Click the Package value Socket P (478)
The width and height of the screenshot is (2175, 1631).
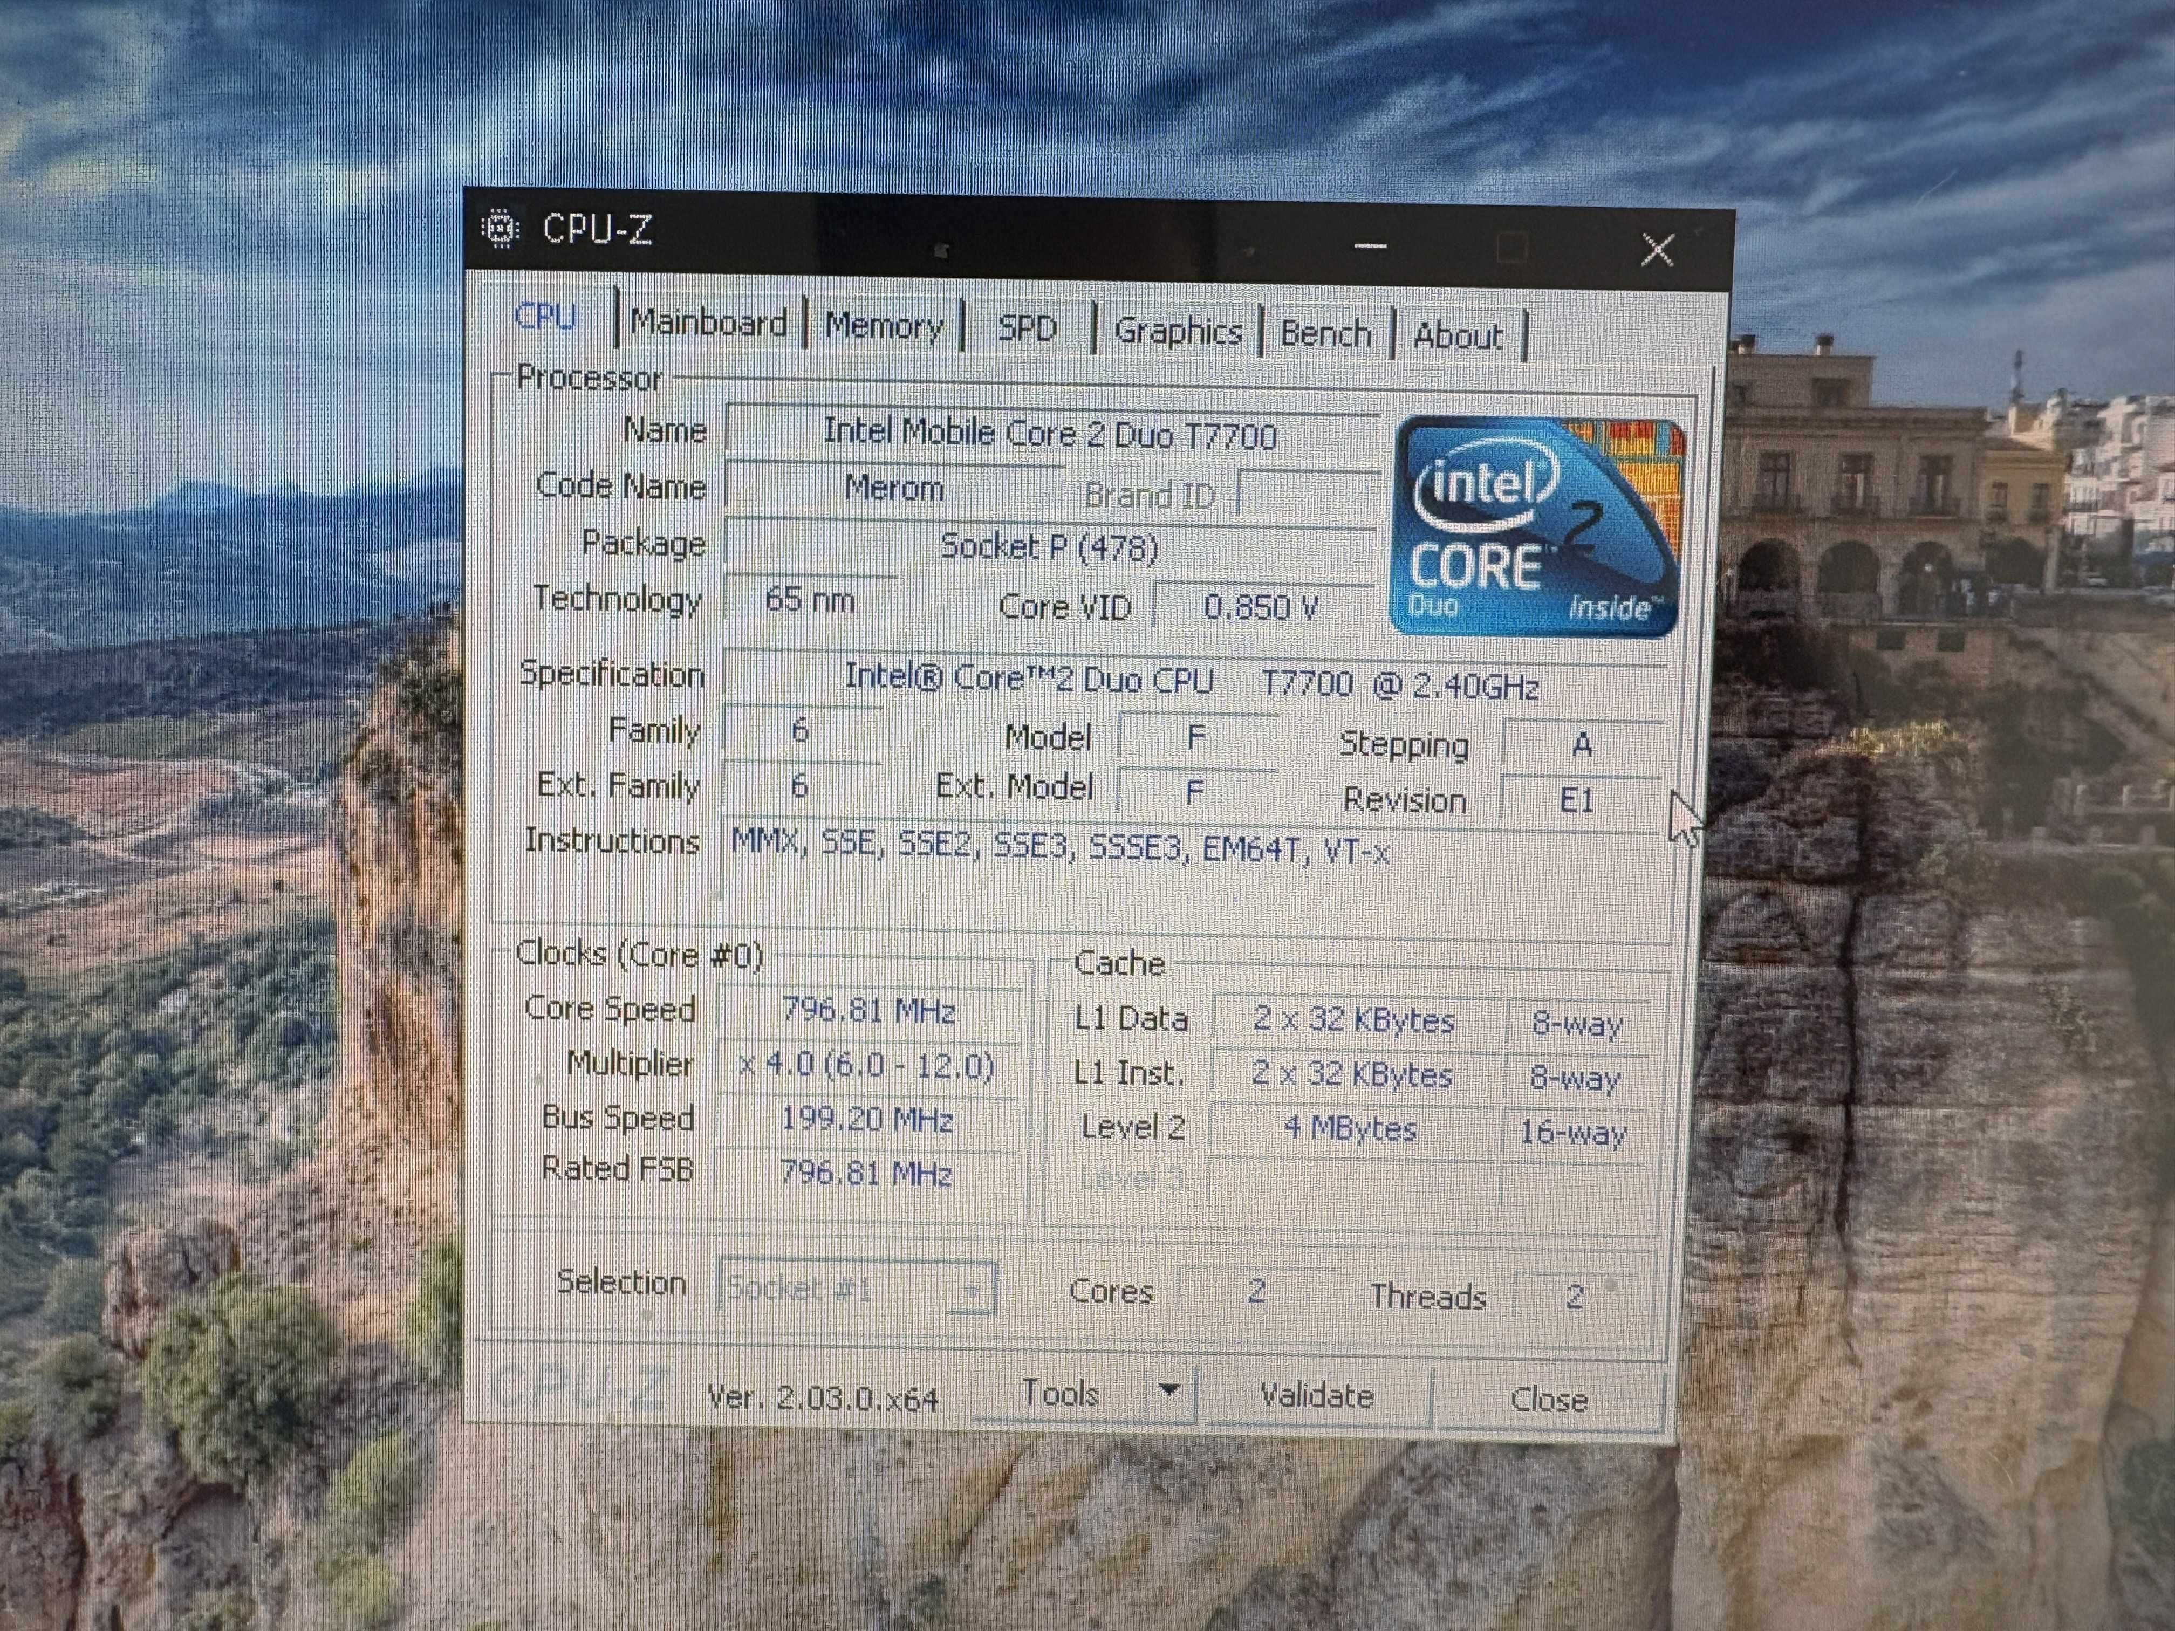click(x=1050, y=546)
